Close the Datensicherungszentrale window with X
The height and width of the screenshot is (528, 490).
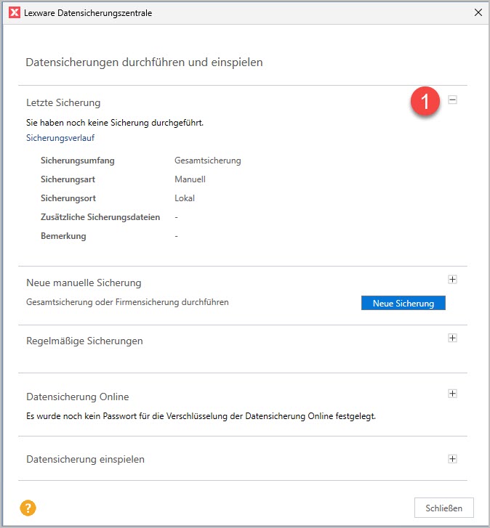pos(478,12)
